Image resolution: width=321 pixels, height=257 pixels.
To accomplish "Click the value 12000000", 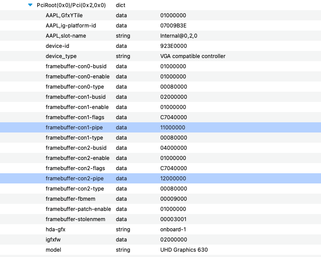I will [173, 179].
